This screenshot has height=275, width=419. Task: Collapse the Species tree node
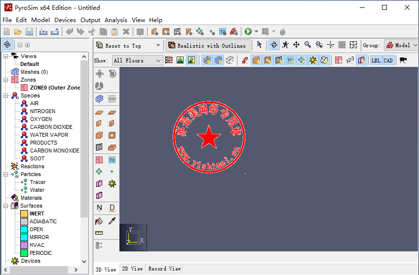point(5,95)
